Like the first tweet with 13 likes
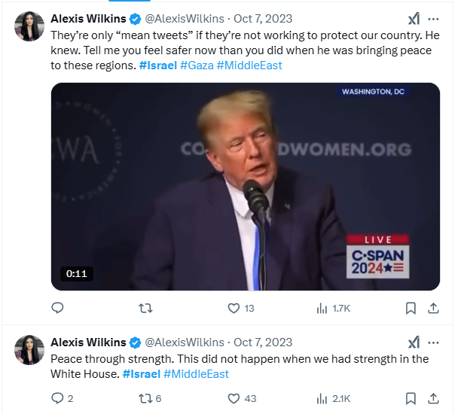 click(x=241, y=308)
